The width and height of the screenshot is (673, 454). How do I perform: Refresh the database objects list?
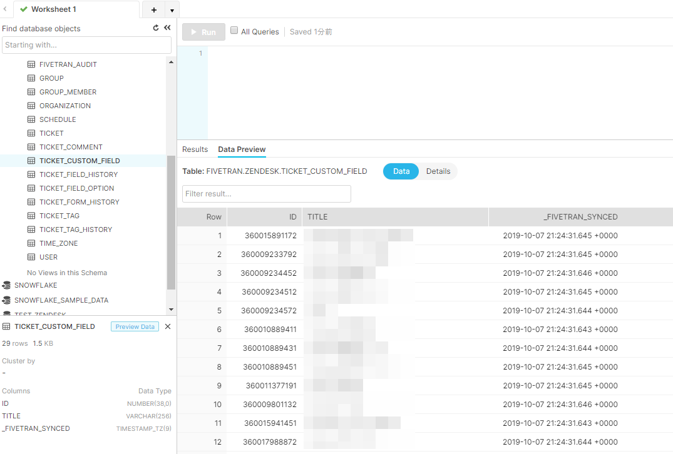click(x=155, y=28)
